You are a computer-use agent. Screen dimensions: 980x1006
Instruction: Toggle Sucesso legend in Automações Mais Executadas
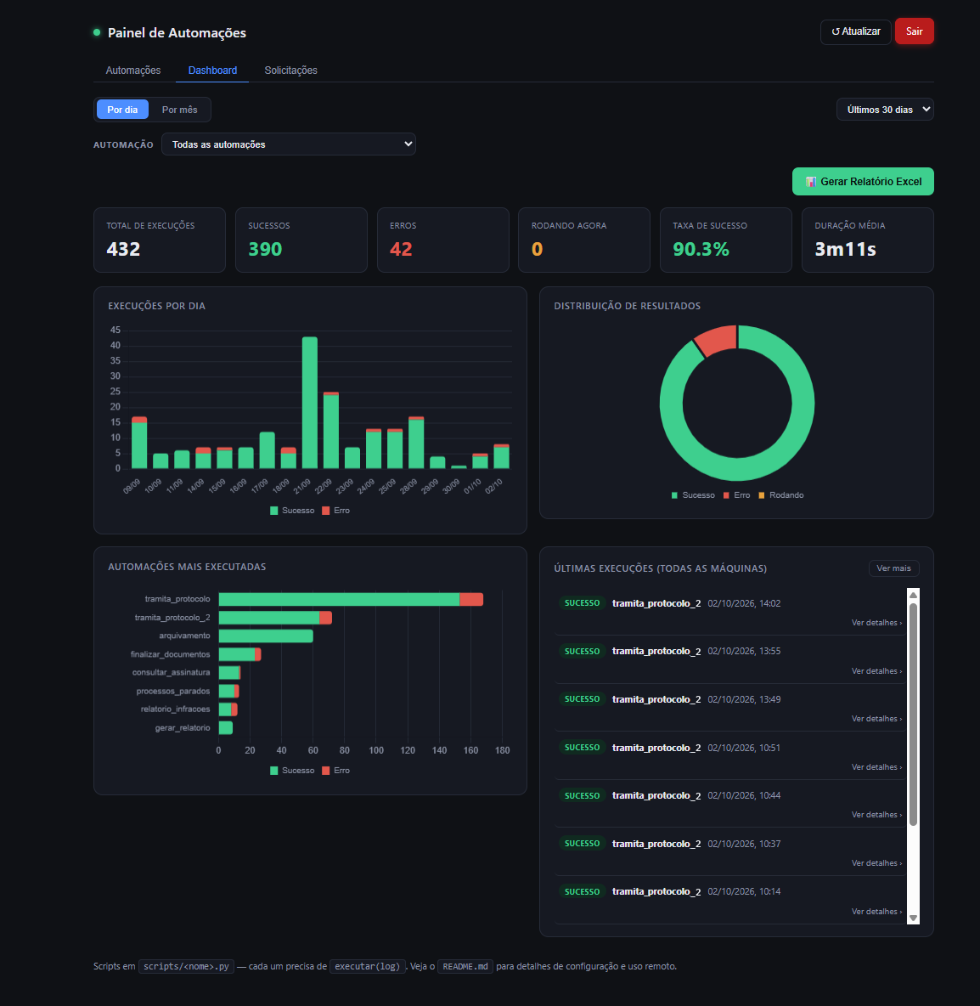(292, 771)
